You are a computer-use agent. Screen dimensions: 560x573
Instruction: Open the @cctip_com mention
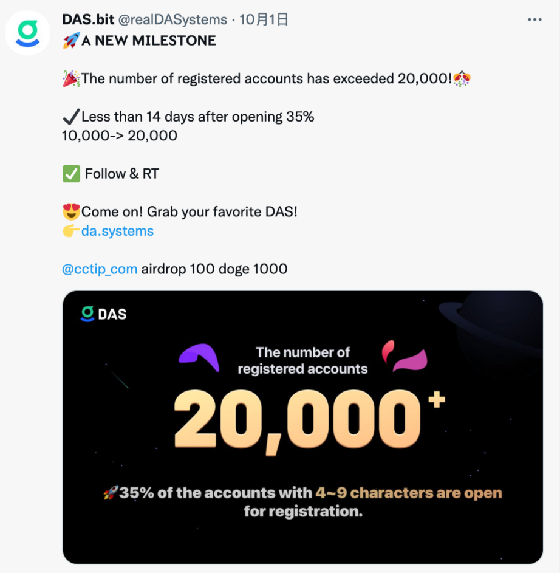tap(100, 269)
